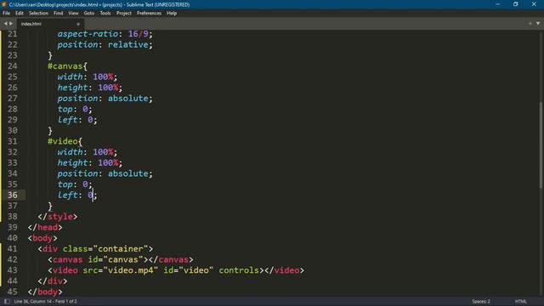Click the Line 36, Column 14 status text

[x=45, y=301]
